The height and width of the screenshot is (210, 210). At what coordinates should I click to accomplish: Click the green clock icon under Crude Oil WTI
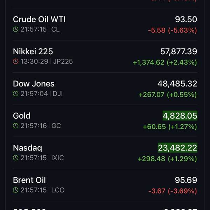[x=15, y=29]
